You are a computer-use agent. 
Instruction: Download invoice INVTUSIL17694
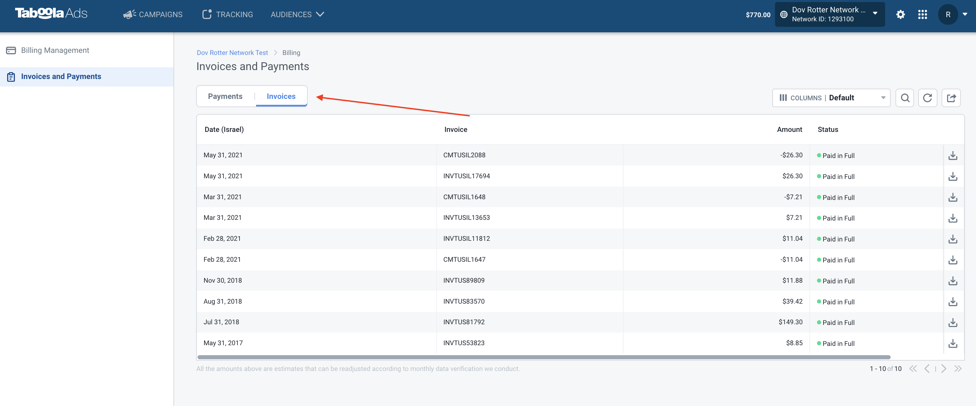tap(953, 177)
